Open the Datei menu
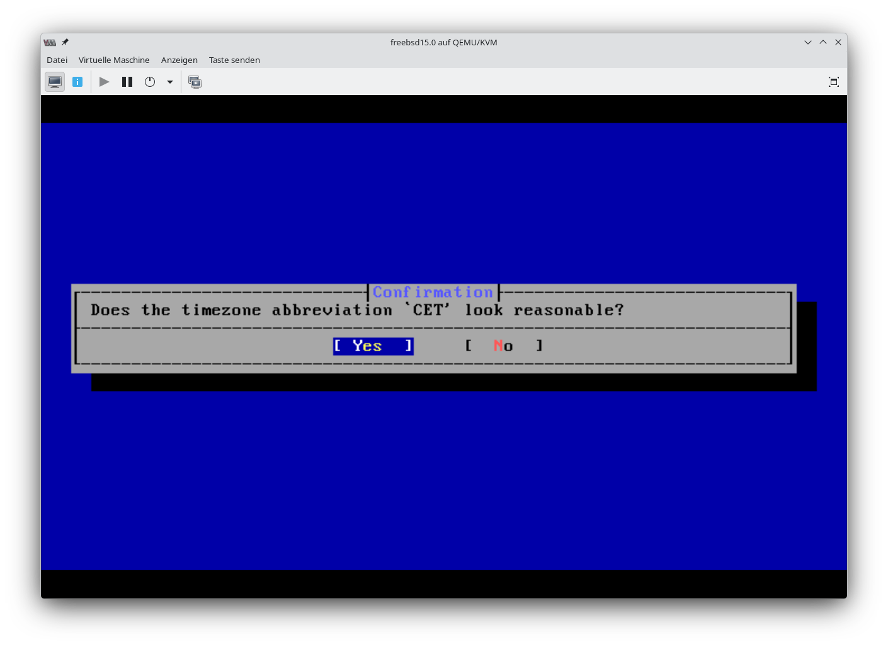888x647 pixels. 57,60
